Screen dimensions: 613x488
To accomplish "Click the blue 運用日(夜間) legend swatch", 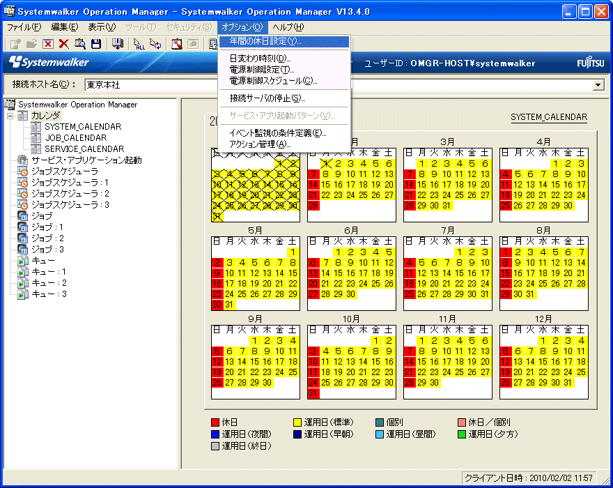I will click(x=215, y=434).
